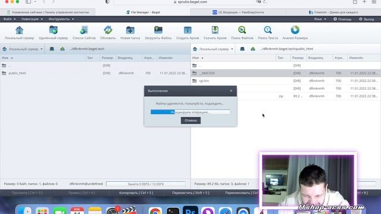
Task: Cancel the deletion with Отмена button
Action: coord(190,120)
